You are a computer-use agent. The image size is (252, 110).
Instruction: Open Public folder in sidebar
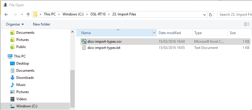coord(21,47)
